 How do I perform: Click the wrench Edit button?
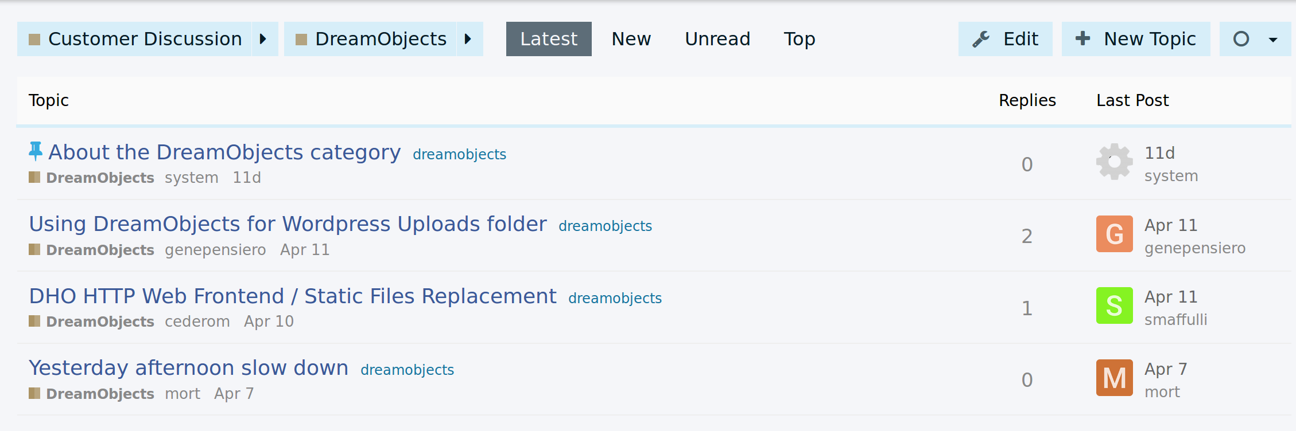pyautogui.click(x=1005, y=39)
